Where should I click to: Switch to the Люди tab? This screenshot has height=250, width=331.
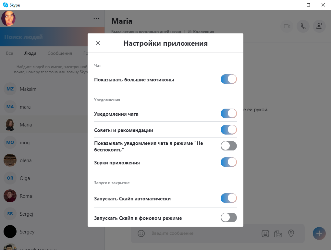[30, 54]
